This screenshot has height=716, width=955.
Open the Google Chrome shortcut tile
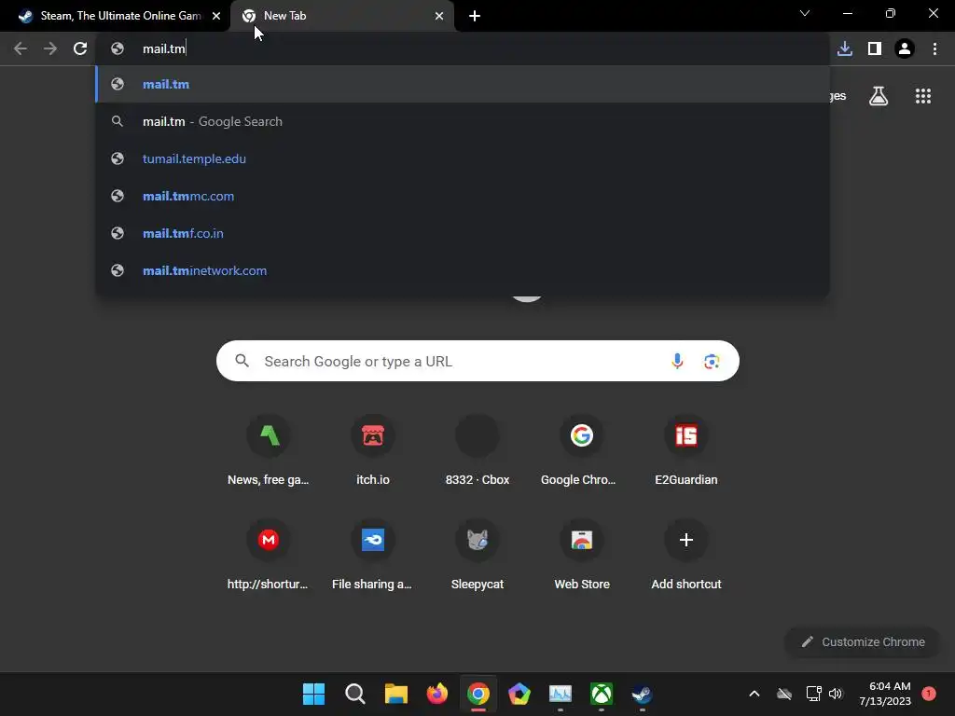[x=582, y=450]
